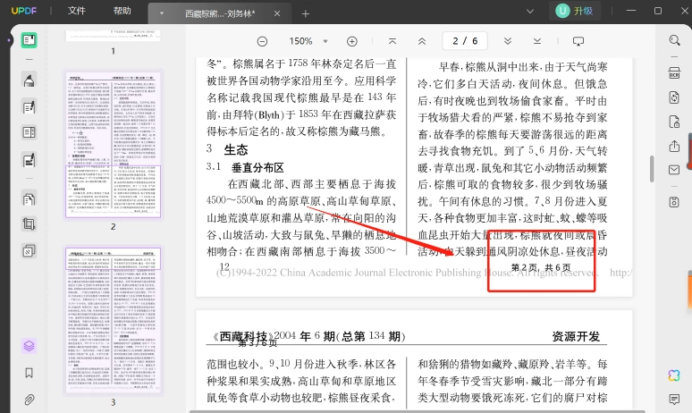Open the small dropdown arrow before the tab title

pyautogui.click(x=162, y=13)
